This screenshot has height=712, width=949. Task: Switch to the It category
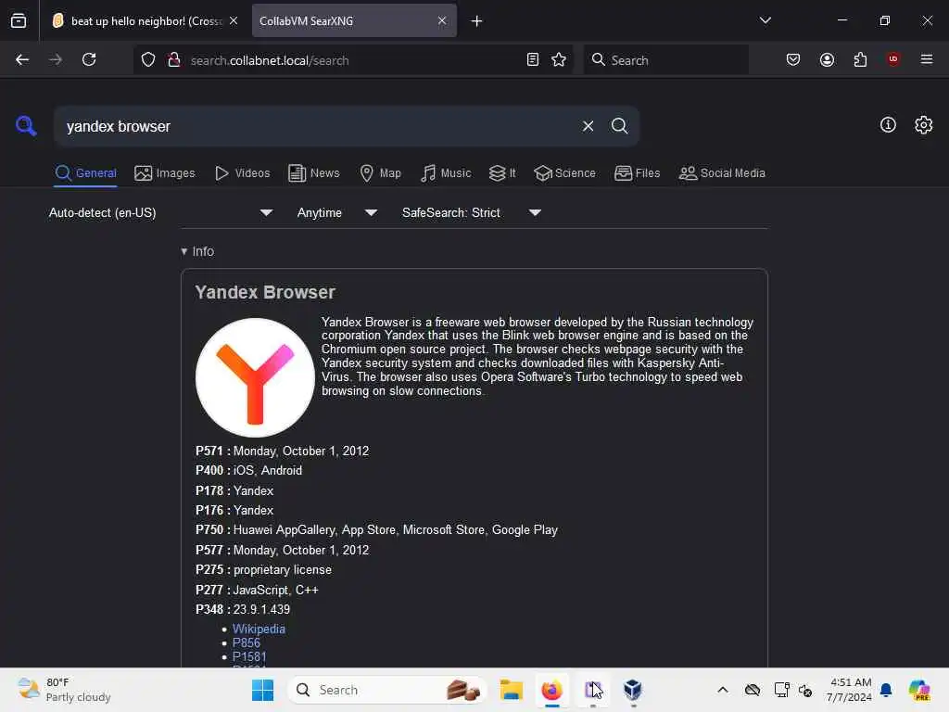(x=502, y=173)
